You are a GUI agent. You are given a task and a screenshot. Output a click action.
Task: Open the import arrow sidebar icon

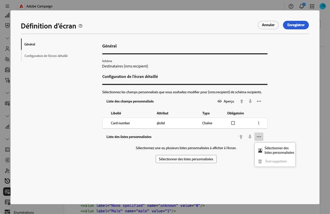(7, 160)
